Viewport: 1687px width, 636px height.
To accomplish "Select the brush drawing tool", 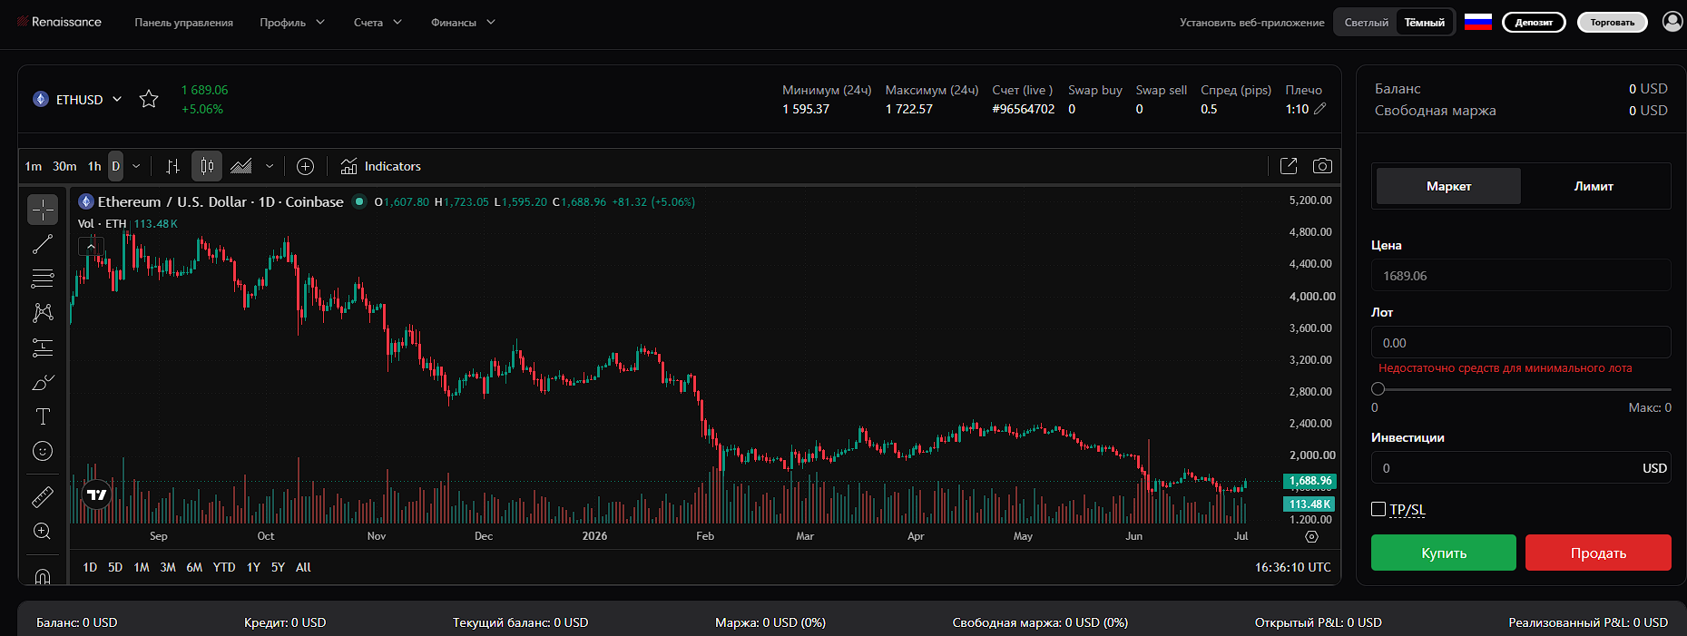I will click(x=43, y=382).
